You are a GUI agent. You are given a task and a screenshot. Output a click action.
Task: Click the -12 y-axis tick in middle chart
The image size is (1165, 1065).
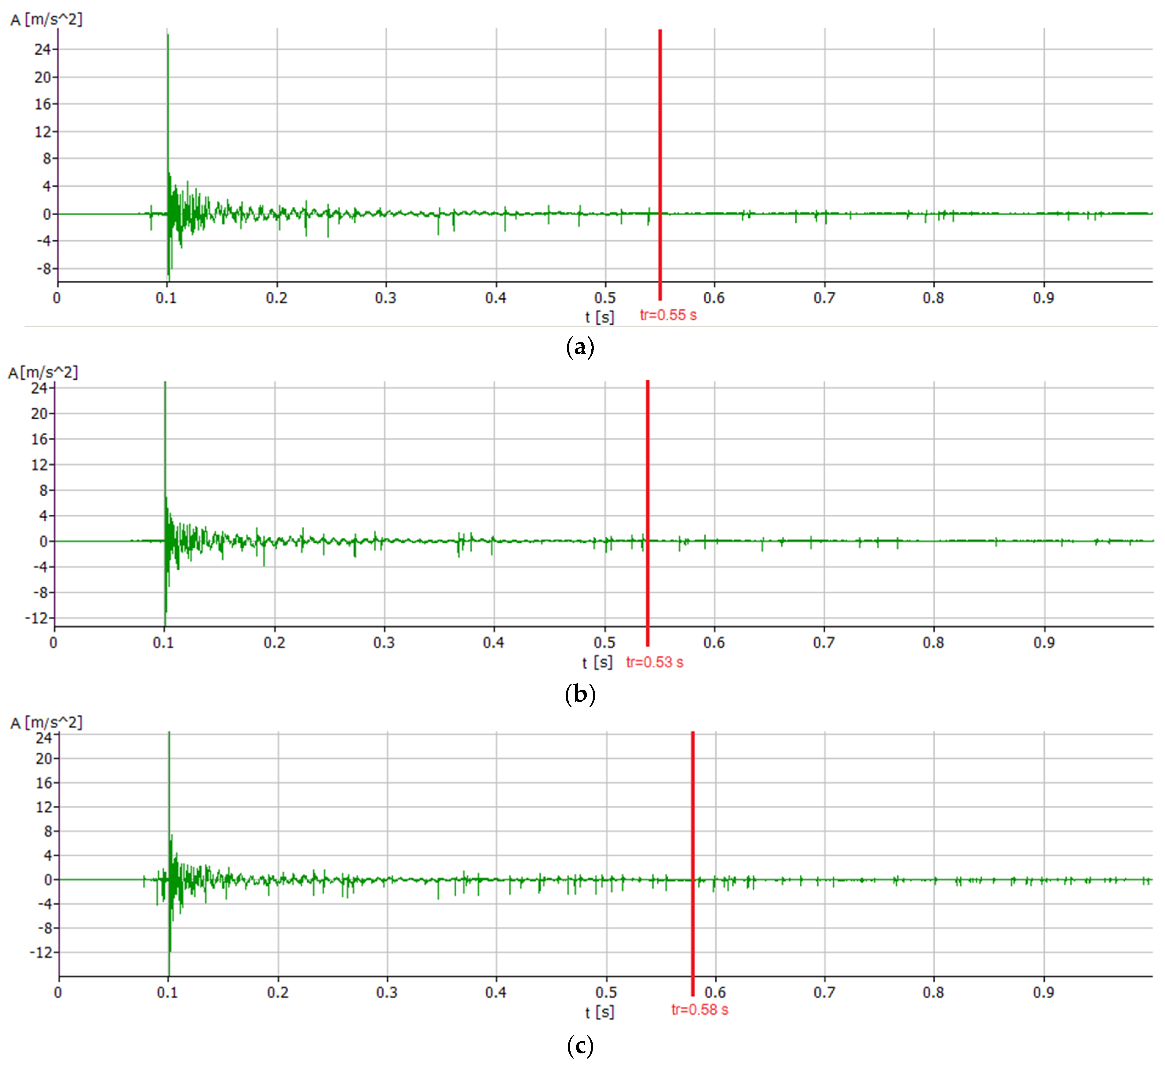[36, 618]
